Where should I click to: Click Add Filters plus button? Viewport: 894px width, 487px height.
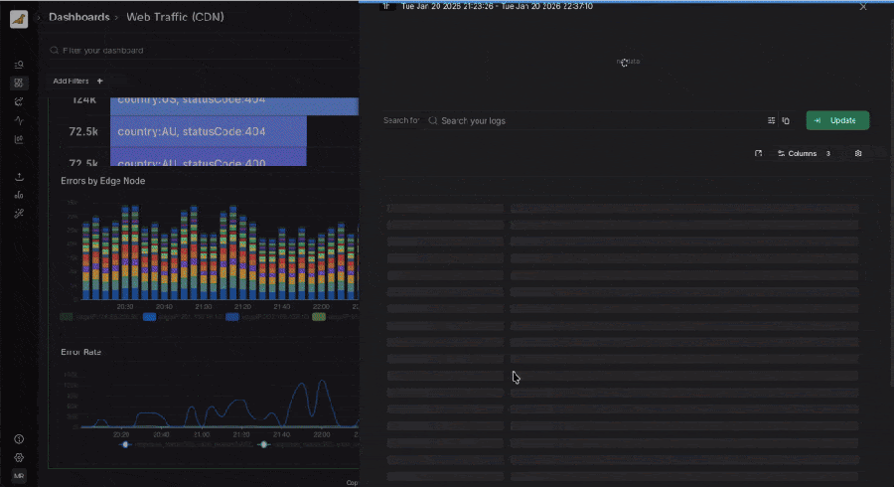tap(98, 81)
